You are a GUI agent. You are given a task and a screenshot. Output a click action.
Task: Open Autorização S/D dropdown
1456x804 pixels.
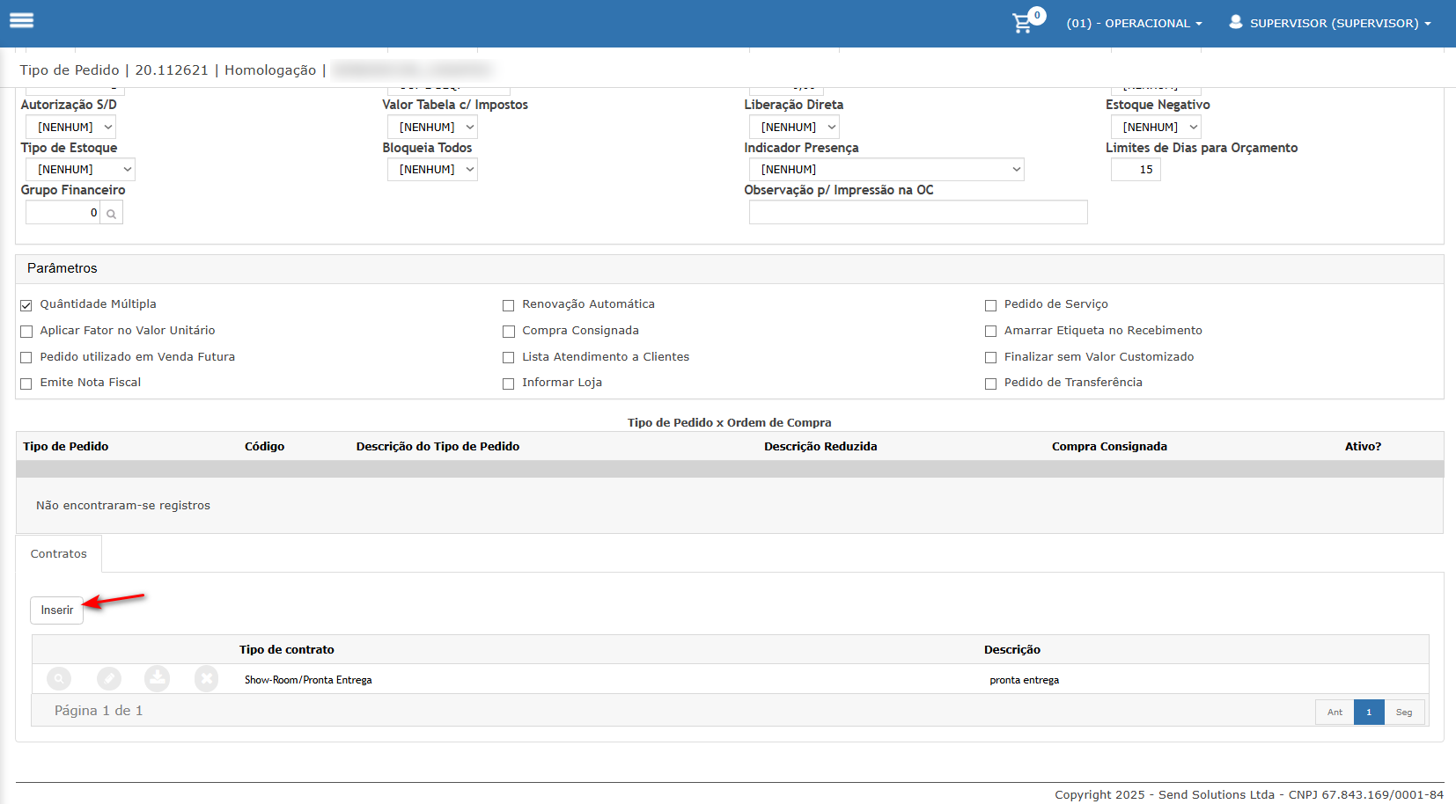click(x=71, y=128)
